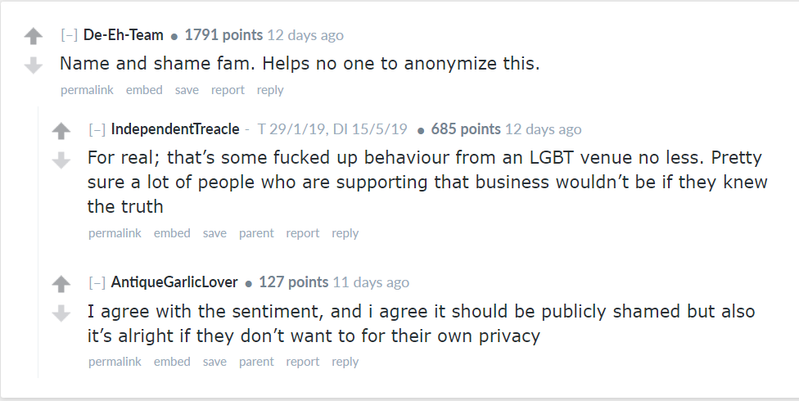Image resolution: width=799 pixels, height=401 pixels.
Task: Save IndependentTreacle's comment
Action: [x=214, y=233]
